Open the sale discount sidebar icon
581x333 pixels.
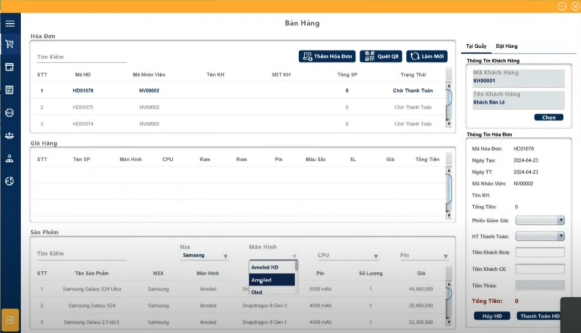pos(10,113)
